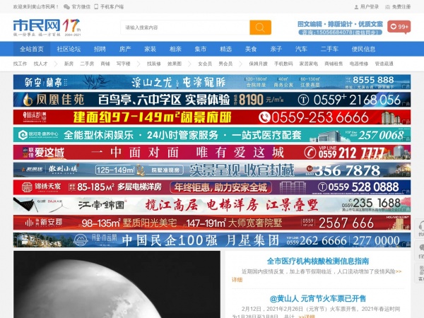Image resolution: width=424 pixels, height=318 pixels.
Task: Open the 全站首页 nav tab
Action: pos(32,49)
